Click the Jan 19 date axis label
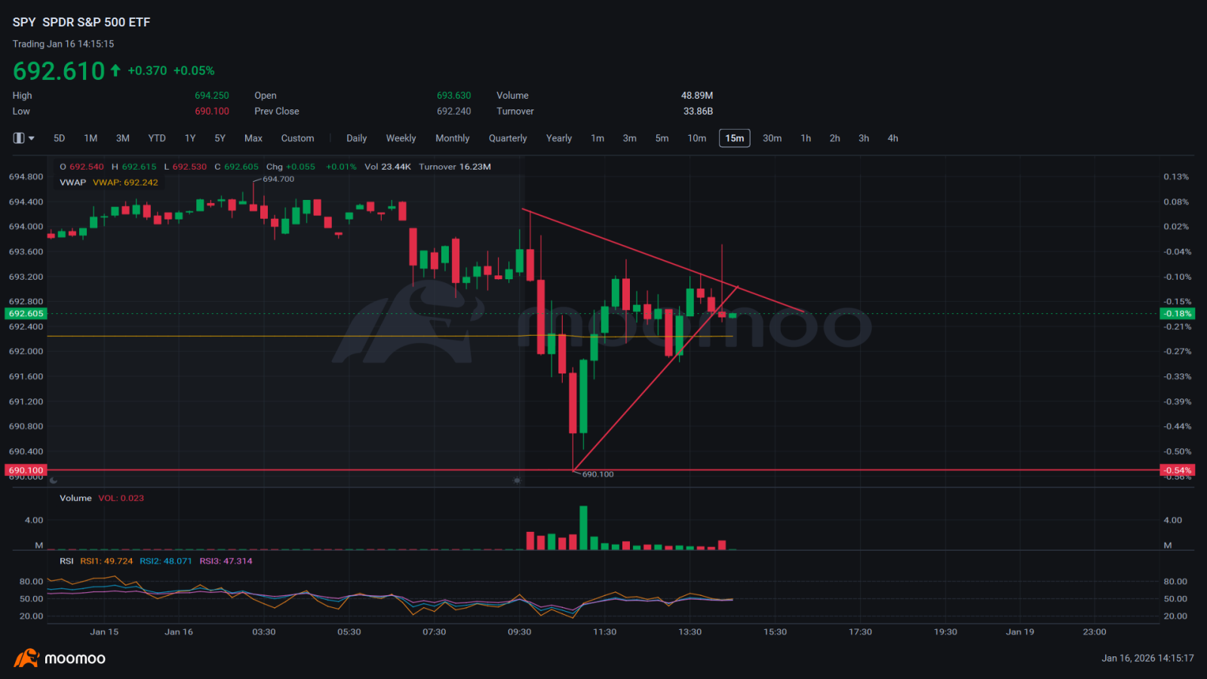Screen dimensions: 1207x679 [1020, 632]
